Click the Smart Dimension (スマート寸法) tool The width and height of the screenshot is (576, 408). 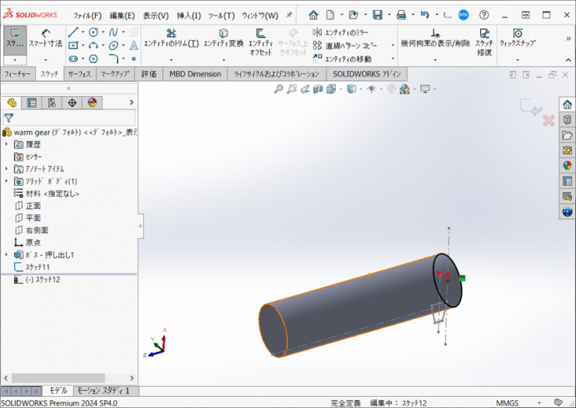point(45,38)
